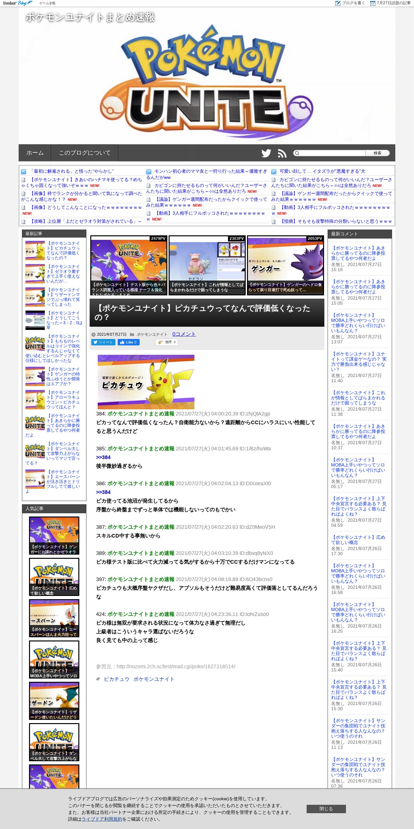This screenshot has width=414, height=829.
Task: Open comment link dated 07月27日 15:16
Action: [x=358, y=253]
